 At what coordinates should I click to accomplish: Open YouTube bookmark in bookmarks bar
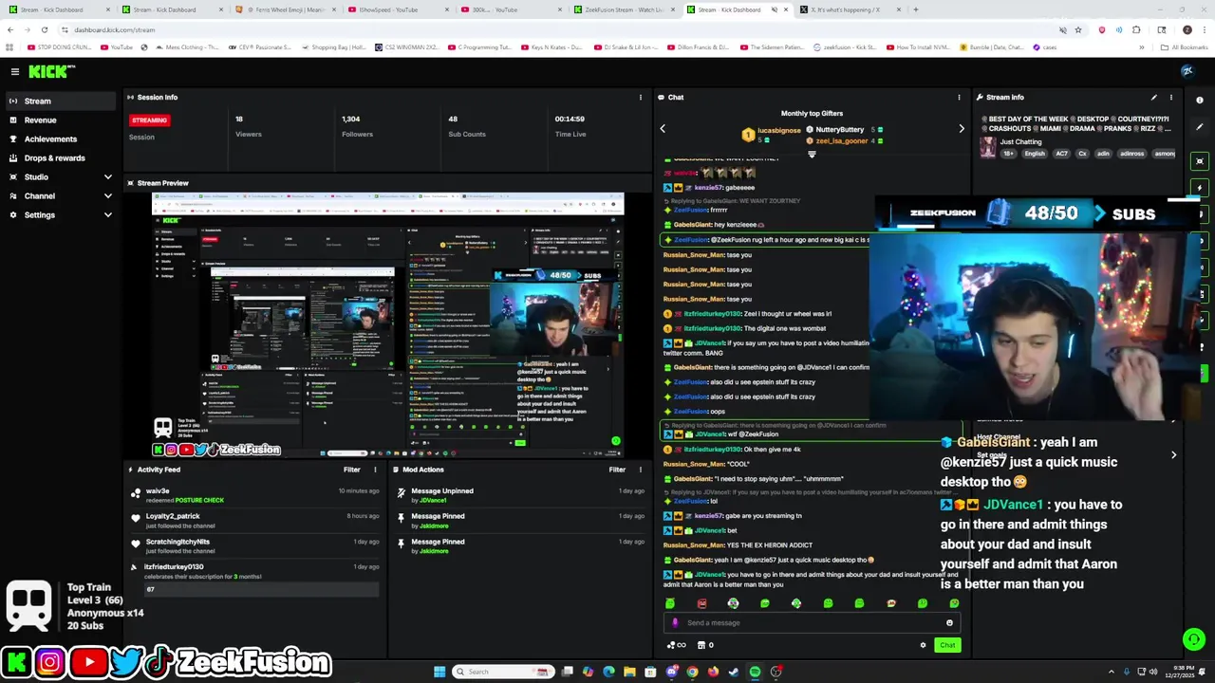point(117,47)
